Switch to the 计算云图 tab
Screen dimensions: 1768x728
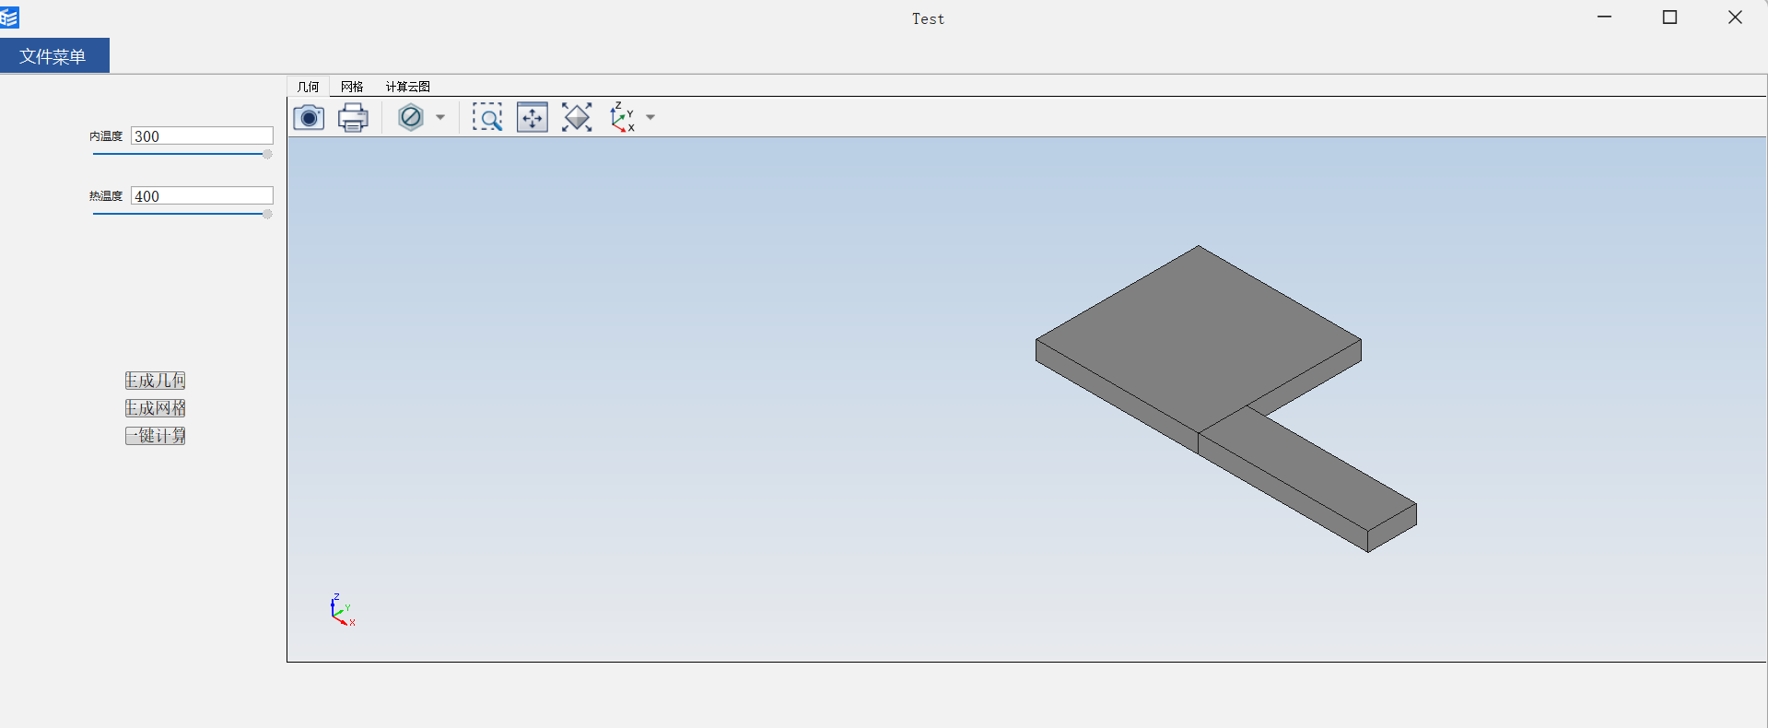[407, 87]
